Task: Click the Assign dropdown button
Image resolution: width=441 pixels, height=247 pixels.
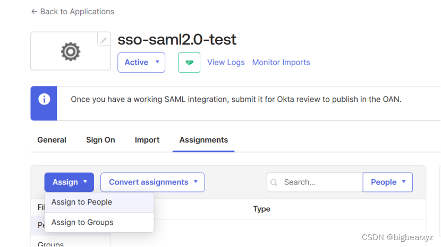Action: pyautogui.click(x=69, y=182)
